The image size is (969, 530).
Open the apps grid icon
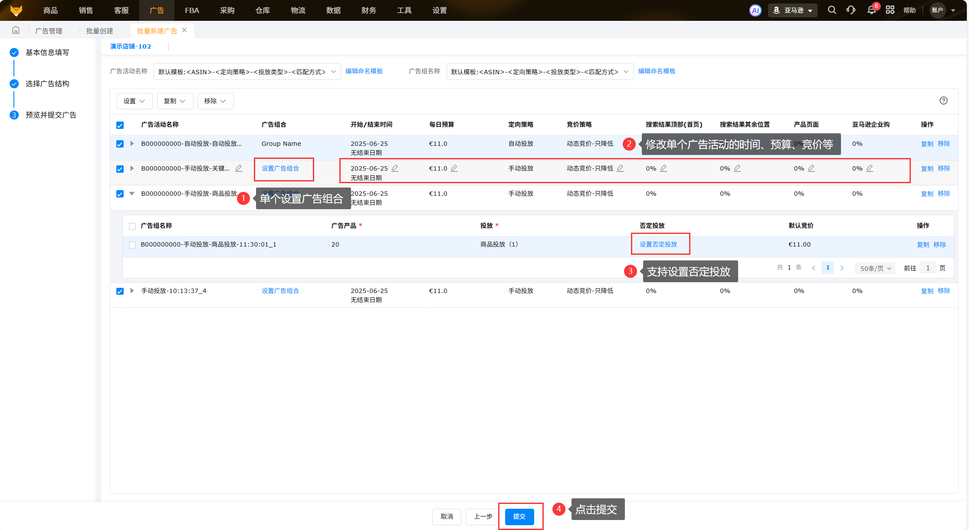[x=890, y=10]
